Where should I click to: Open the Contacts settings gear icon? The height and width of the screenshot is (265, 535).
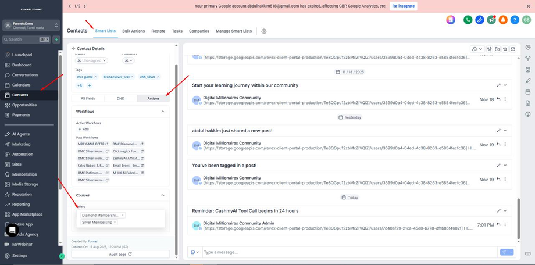264,31
